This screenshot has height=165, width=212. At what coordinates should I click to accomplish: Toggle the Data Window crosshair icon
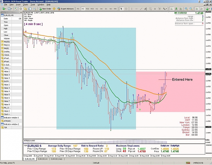(21, 9)
